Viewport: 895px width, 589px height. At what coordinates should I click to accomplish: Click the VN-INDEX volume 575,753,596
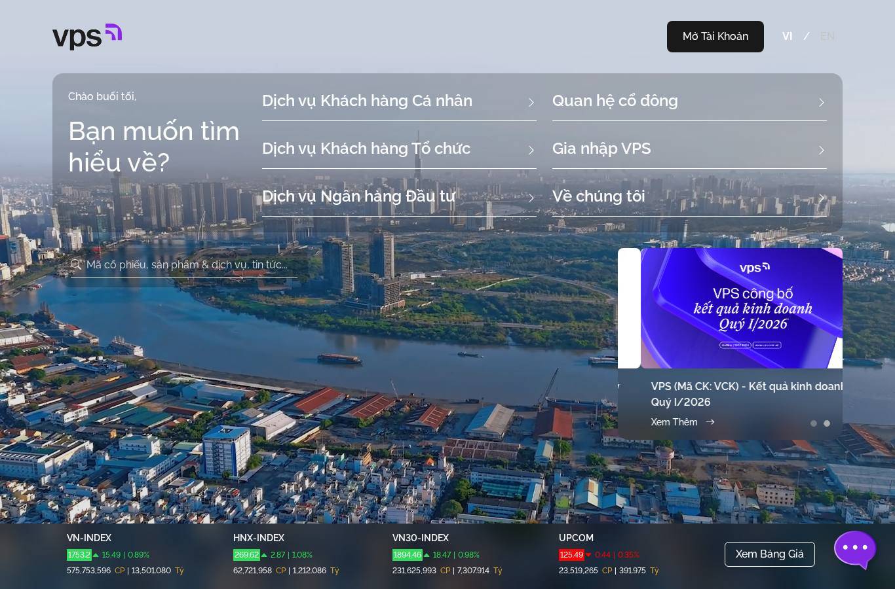click(88, 571)
